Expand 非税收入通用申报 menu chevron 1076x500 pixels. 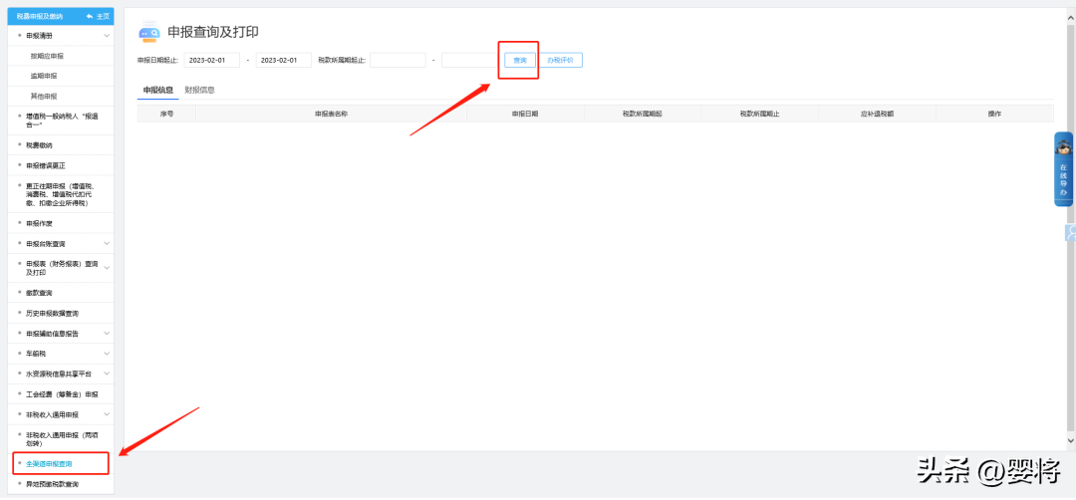(107, 415)
